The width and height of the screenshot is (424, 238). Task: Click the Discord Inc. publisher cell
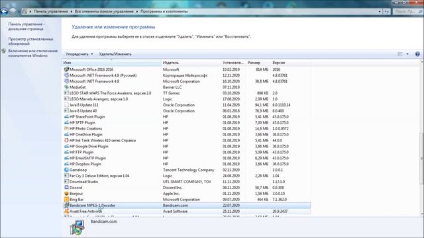click(172, 188)
